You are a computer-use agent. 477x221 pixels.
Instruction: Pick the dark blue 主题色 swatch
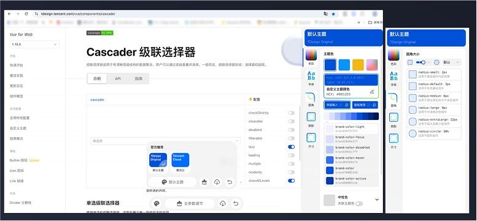330,65
